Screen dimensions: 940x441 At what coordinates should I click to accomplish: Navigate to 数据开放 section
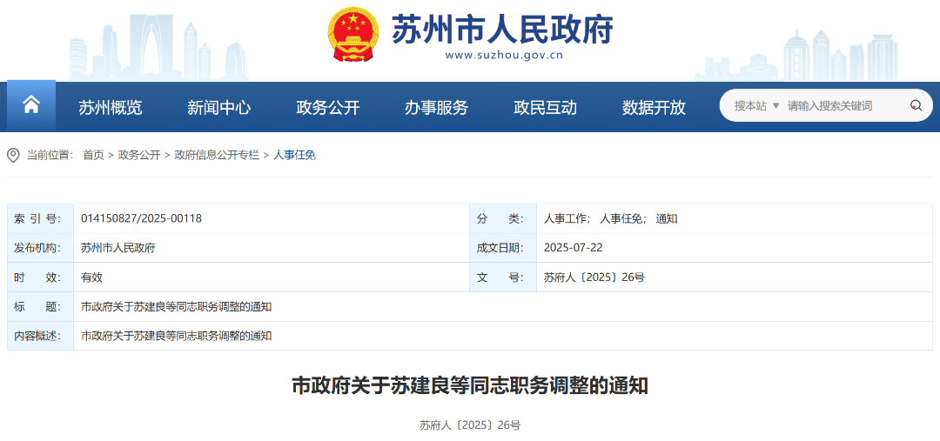point(654,107)
